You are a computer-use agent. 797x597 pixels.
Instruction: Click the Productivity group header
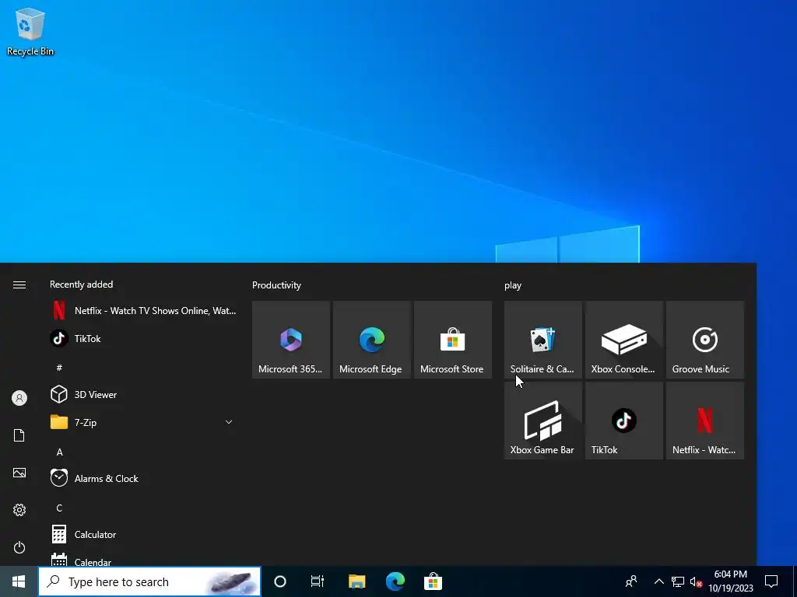(x=276, y=285)
